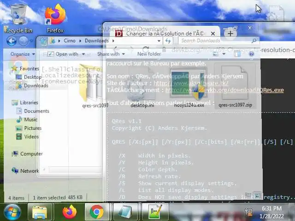Screen dimensions: 295x221
Task: Select Desktop under Favorites
Action: point(29,77)
